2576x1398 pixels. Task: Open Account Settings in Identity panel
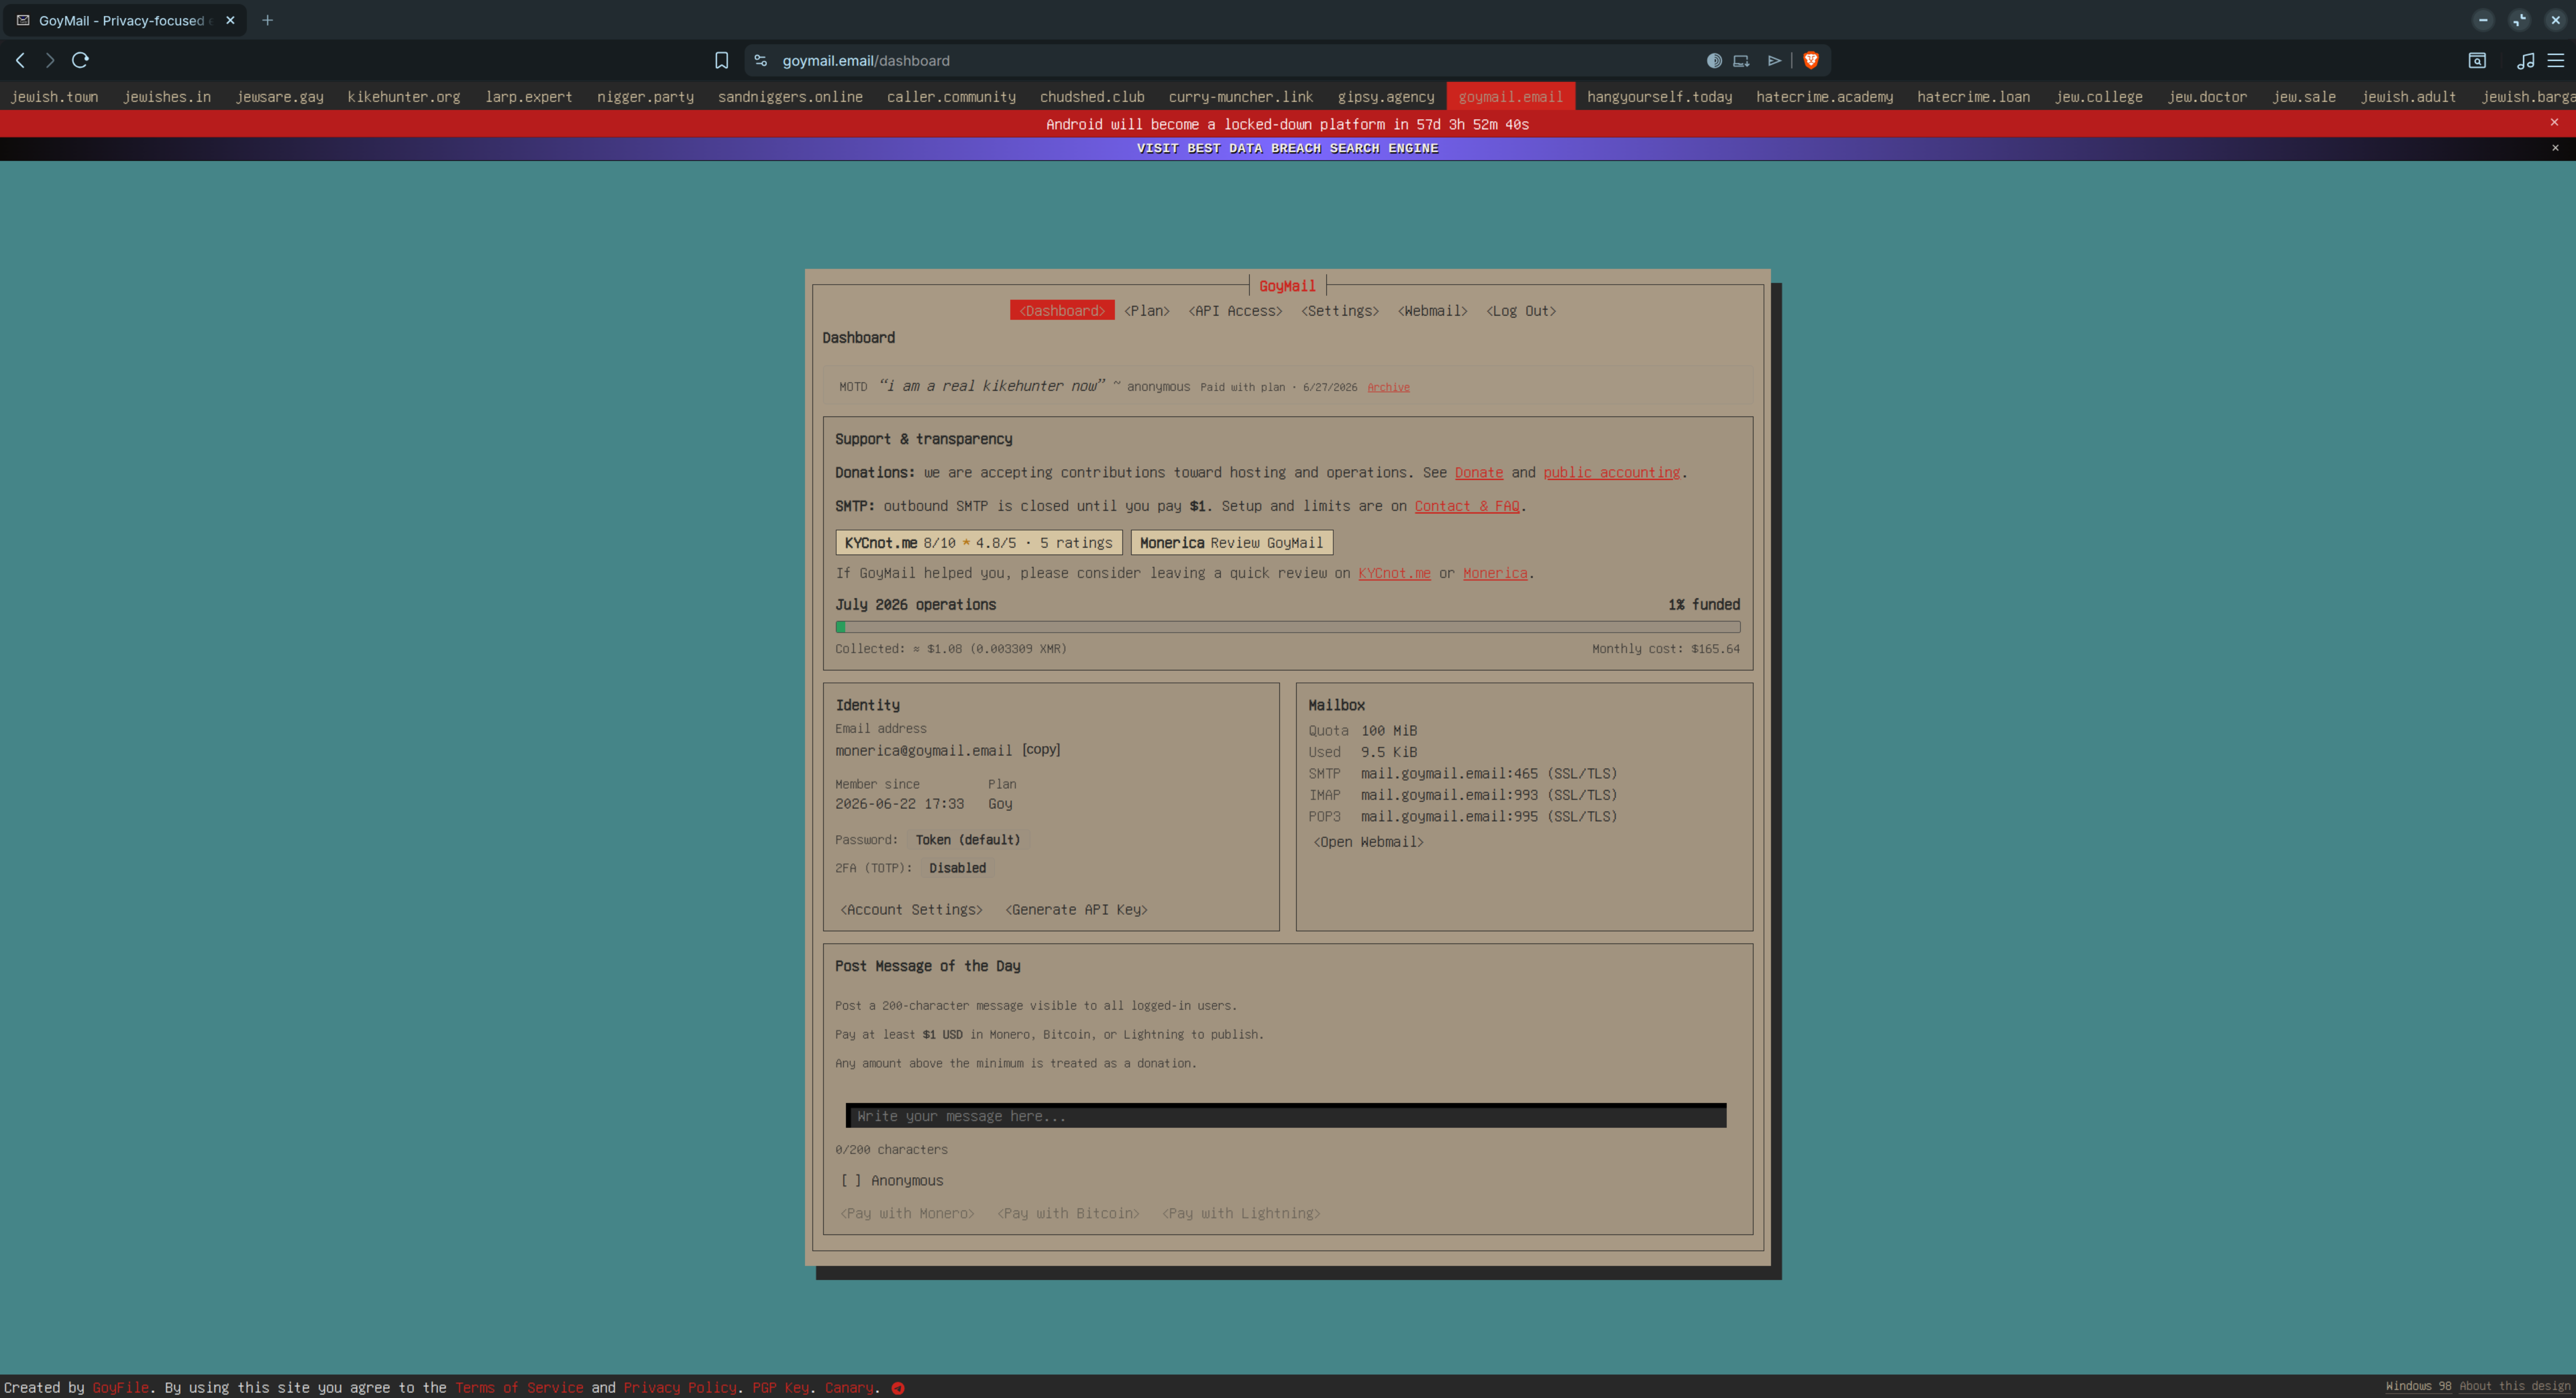[x=911, y=909]
